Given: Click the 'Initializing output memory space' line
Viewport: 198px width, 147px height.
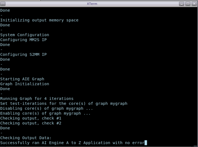Looking at the screenshot, I should pos(39,20).
